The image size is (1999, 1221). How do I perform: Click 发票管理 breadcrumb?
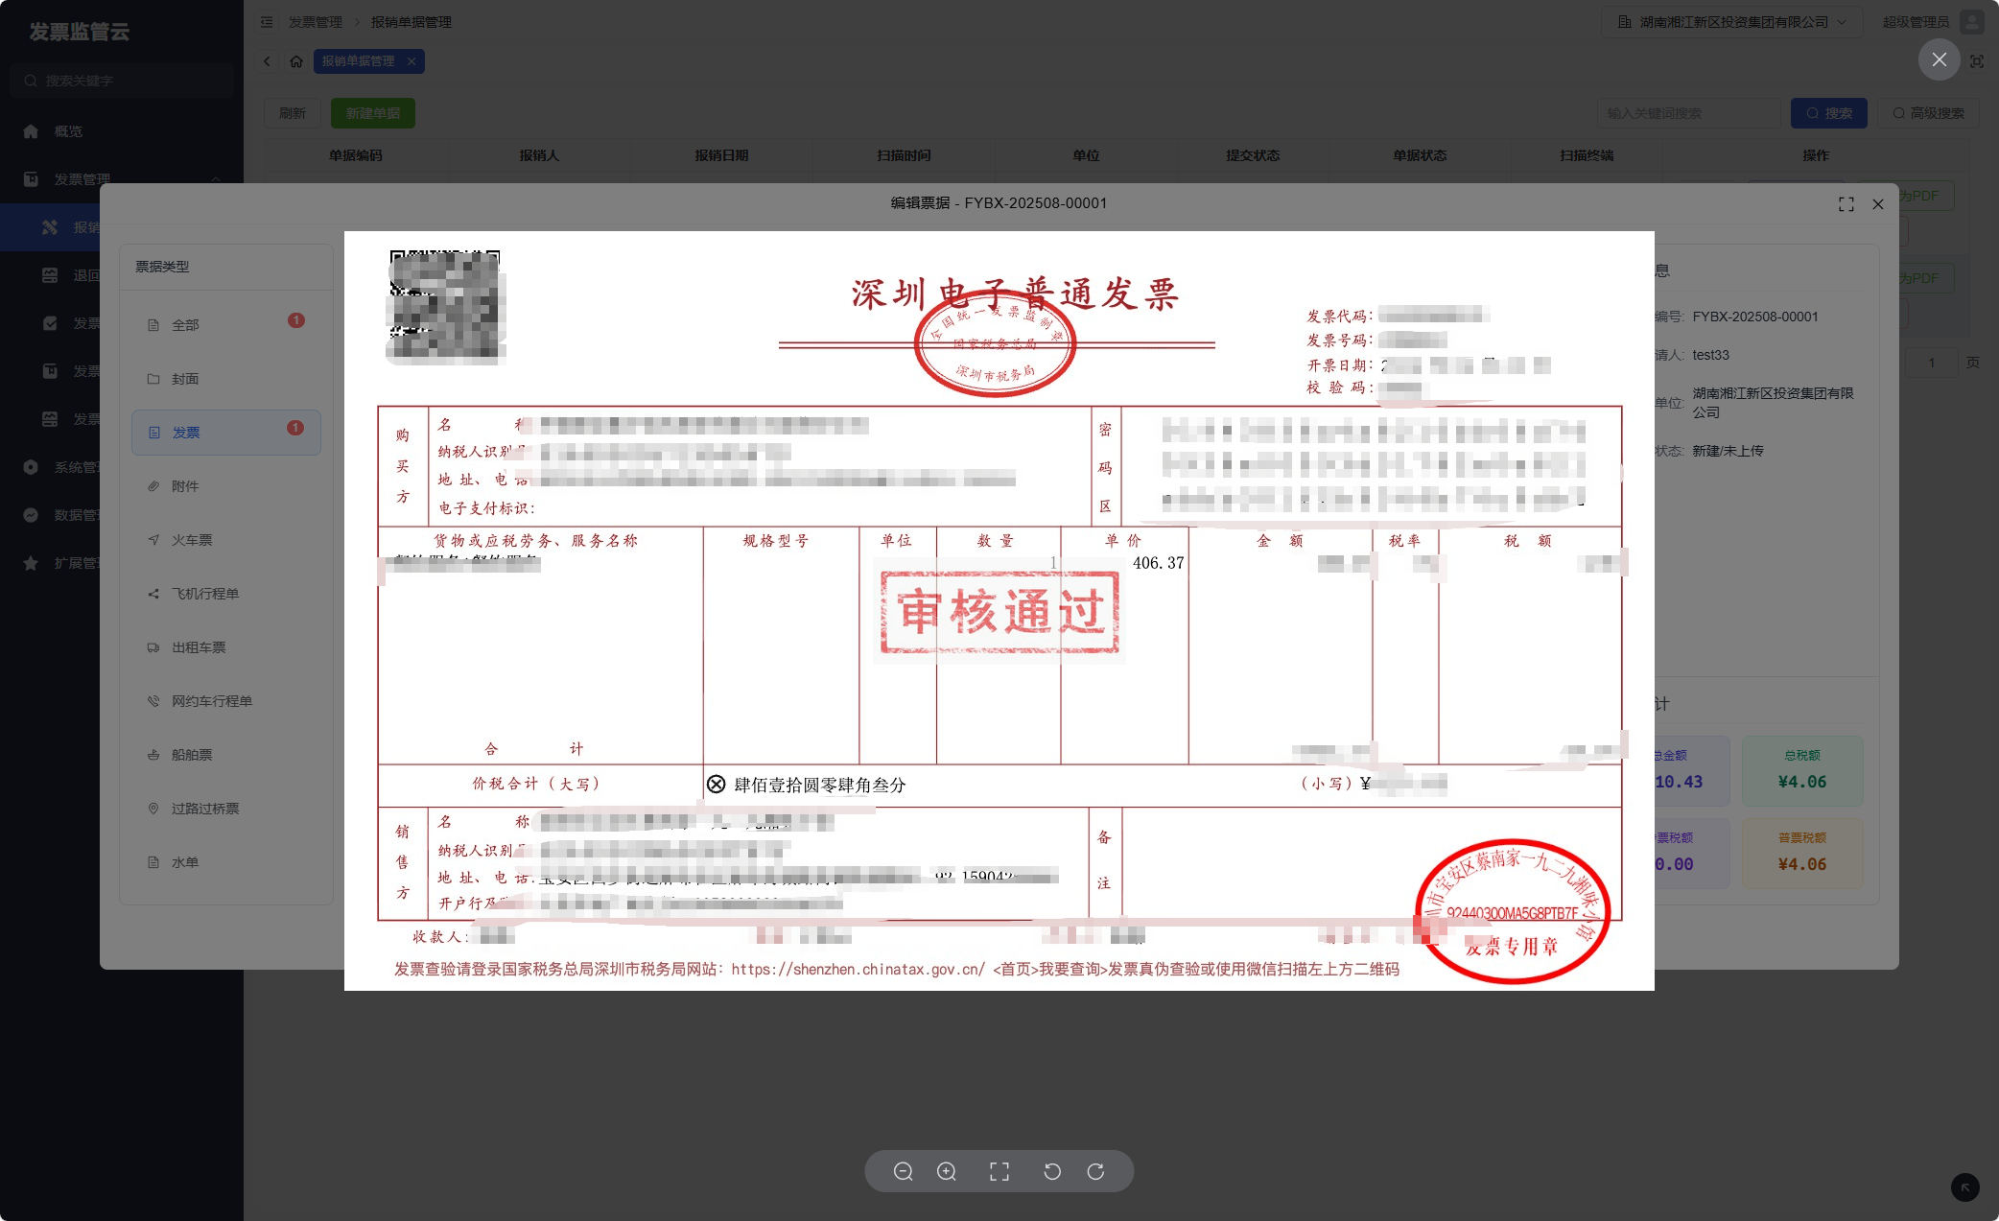(316, 22)
